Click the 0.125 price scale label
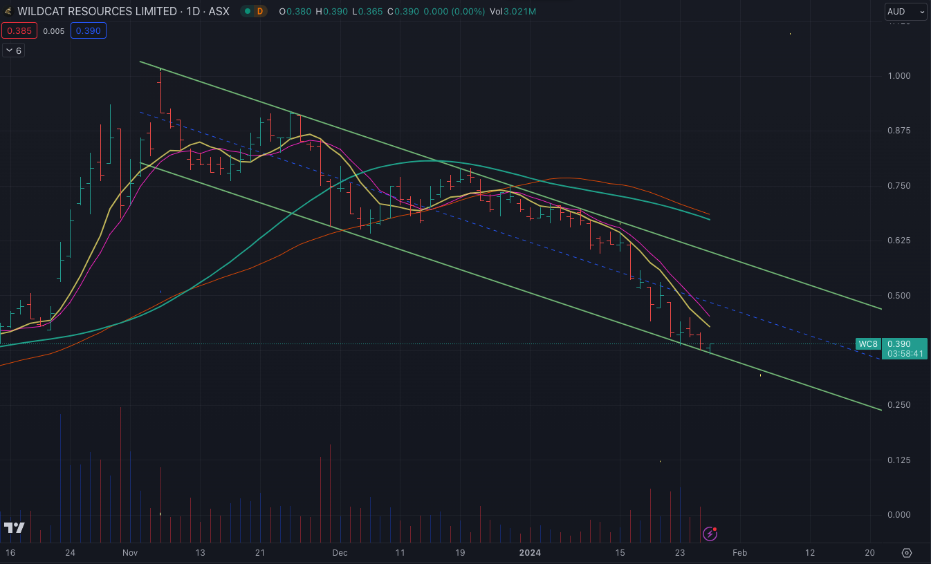Screen dimensions: 931x564 point(899,460)
